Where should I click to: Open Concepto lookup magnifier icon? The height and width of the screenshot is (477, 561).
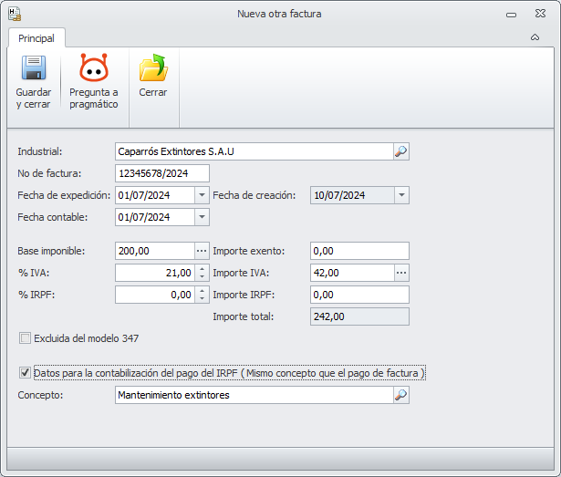pos(401,395)
